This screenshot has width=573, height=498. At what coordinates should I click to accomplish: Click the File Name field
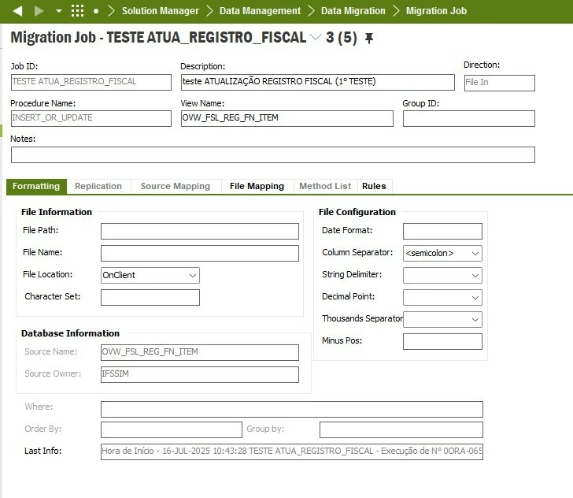200,253
